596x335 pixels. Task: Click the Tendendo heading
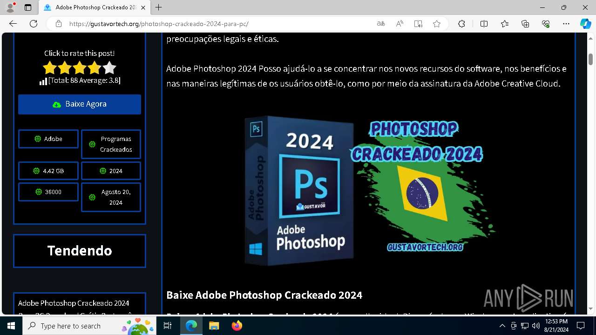click(x=80, y=250)
